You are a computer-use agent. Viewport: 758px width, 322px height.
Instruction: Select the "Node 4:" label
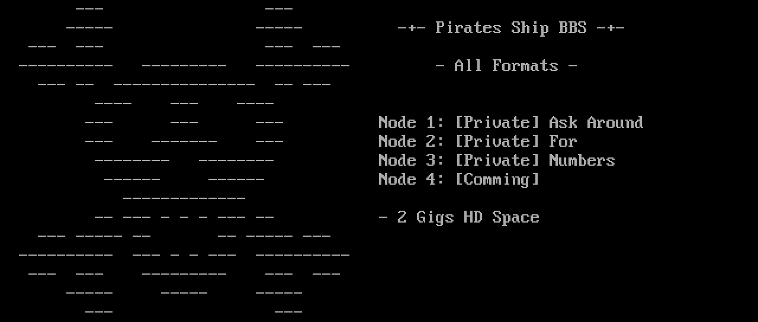(411, 179)
